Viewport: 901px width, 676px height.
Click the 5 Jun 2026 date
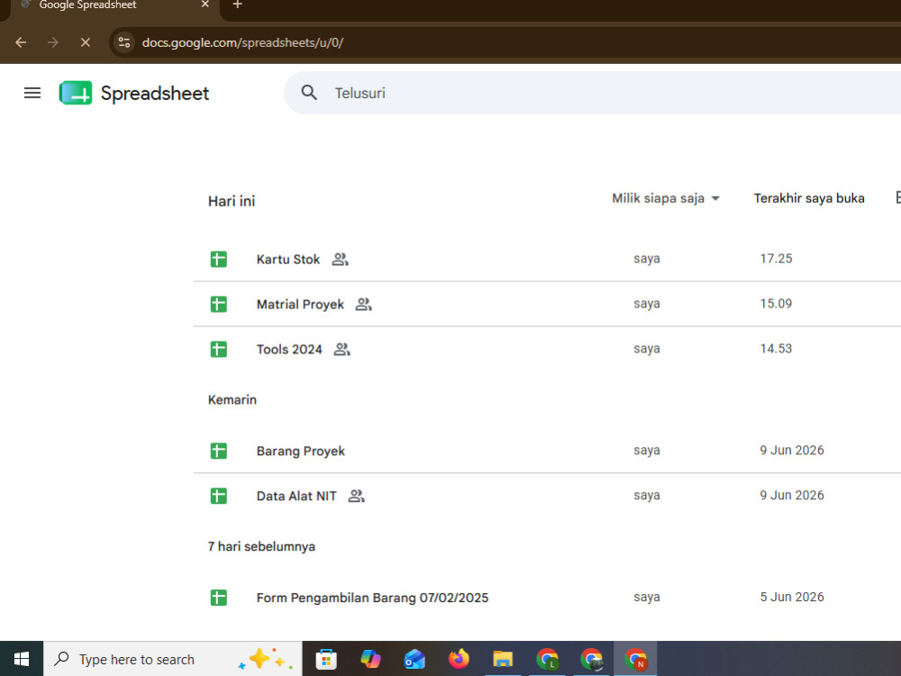click(x=792, y=597)
